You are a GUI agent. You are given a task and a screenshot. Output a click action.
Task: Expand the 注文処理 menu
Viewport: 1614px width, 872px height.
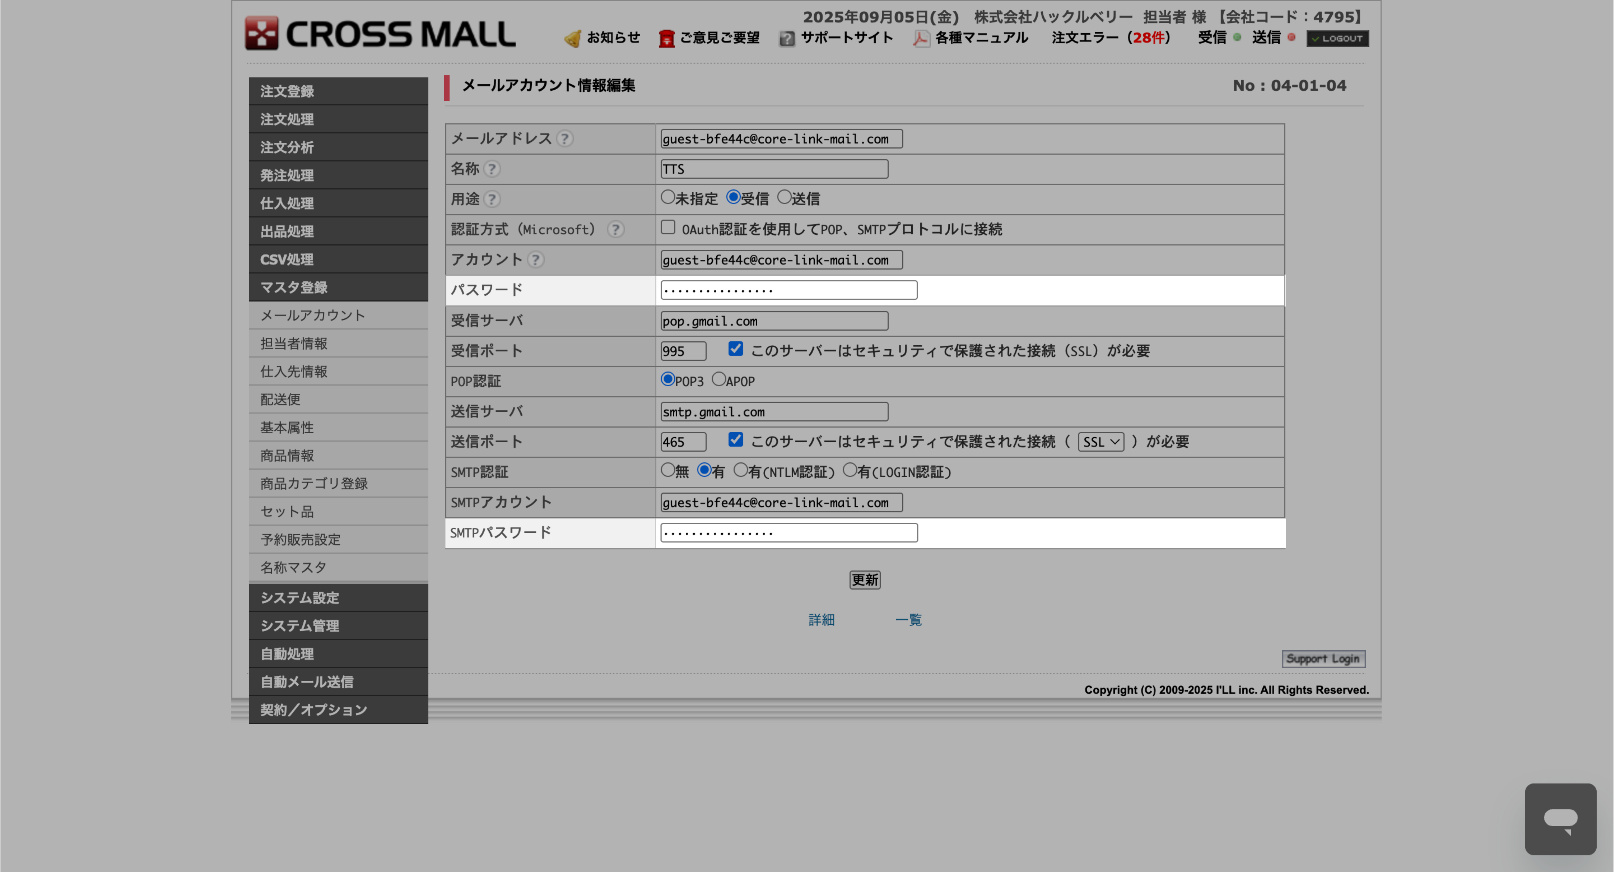click(x=338, y=119)
